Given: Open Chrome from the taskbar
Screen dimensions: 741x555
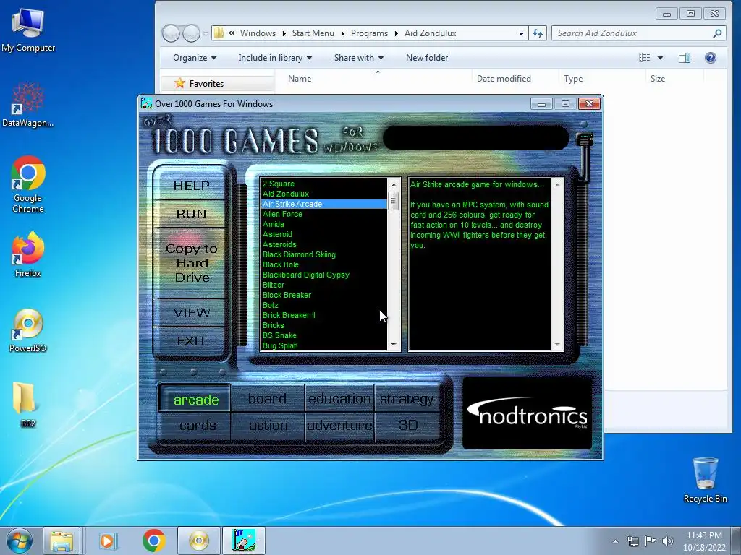Looking at the screenshot, I should pyautogui.click(x=153, y=541).
